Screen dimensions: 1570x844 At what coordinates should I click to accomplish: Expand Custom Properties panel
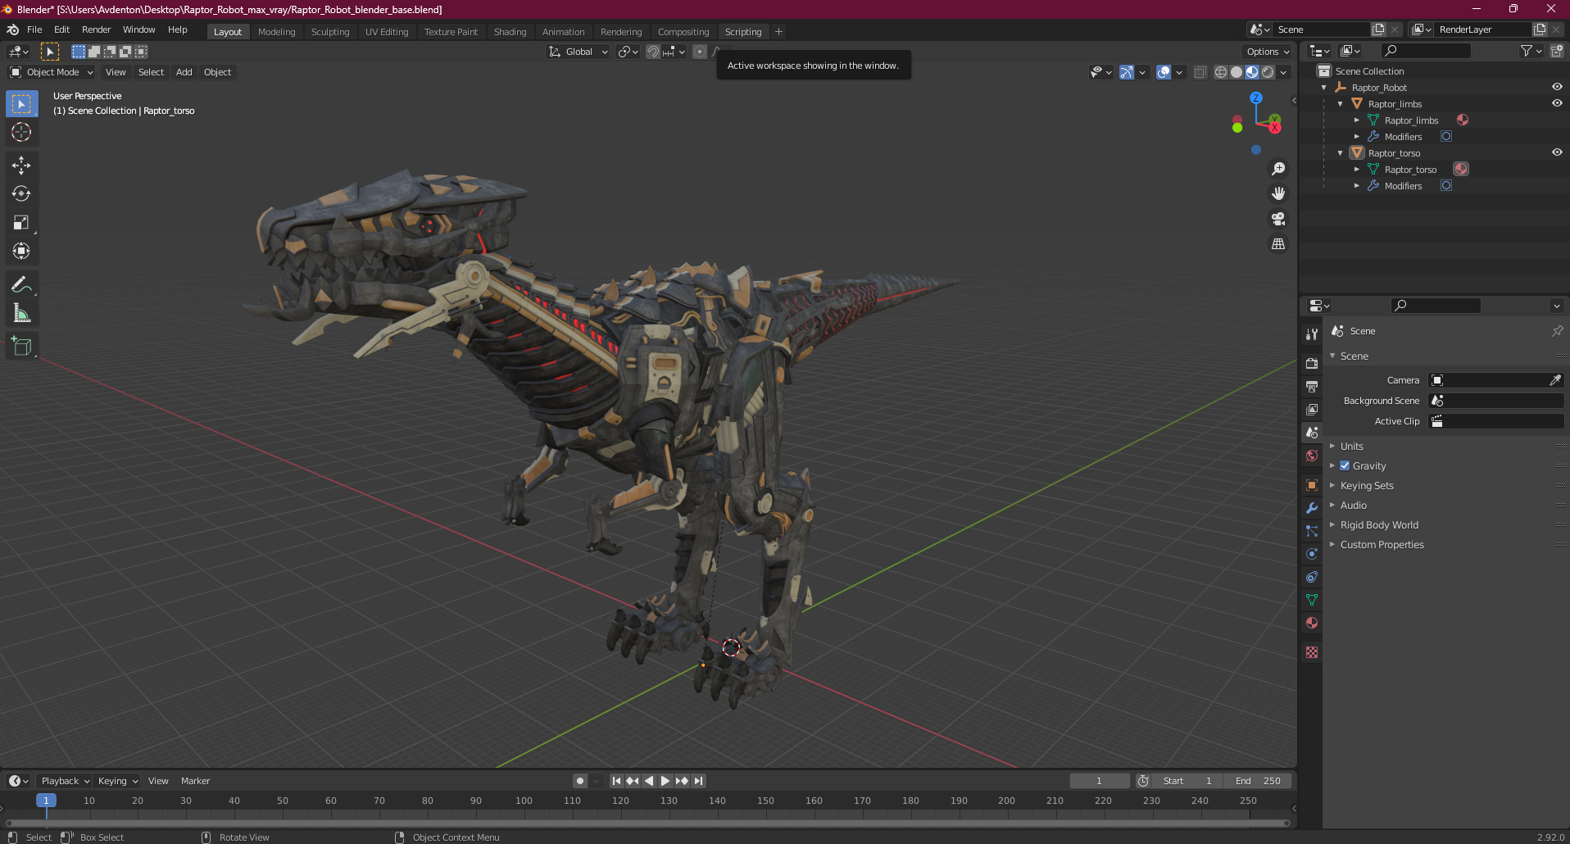point(1382,544)
